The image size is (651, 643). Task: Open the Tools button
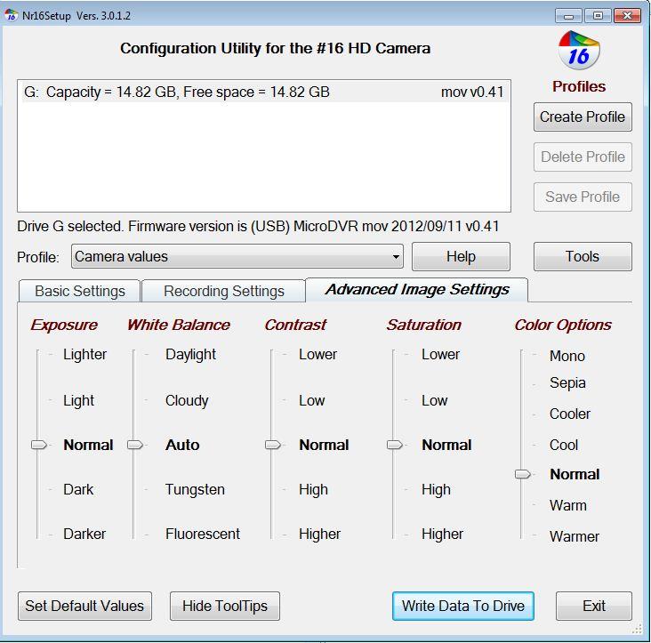583,257
